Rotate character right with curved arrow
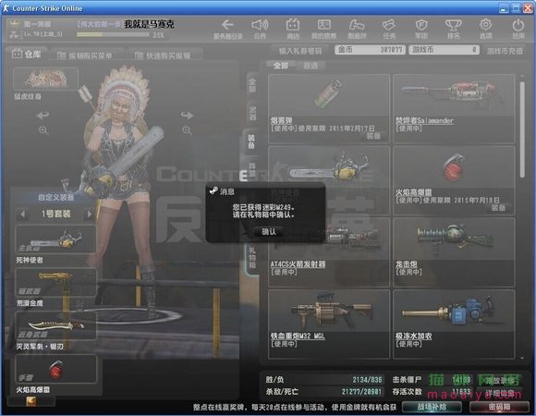536x416 pixels. tap(187, 115)
